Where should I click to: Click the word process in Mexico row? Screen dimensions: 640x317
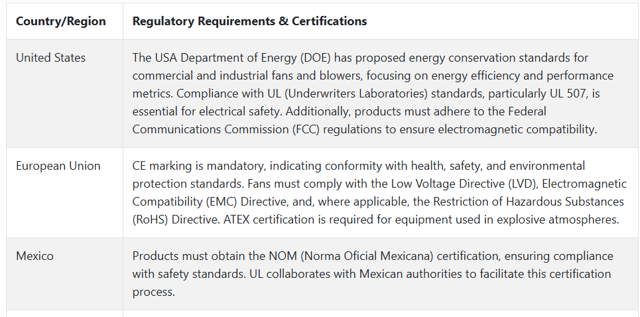point(153,292)
